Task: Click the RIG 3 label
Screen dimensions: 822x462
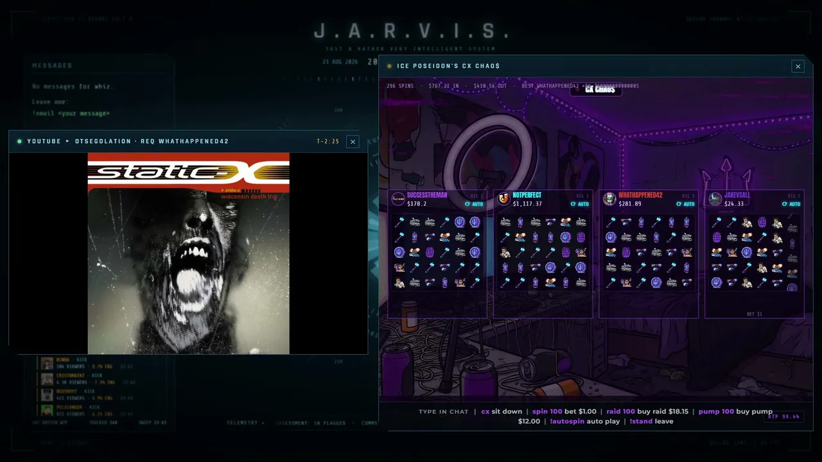Action: (688, 196)
